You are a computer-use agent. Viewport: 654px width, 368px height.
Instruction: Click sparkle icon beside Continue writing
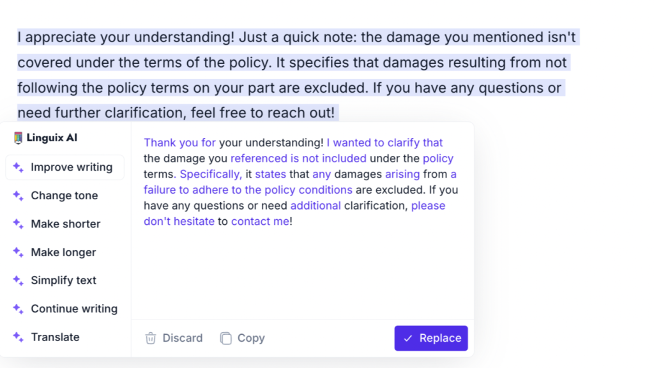click(x=18, y=309)
